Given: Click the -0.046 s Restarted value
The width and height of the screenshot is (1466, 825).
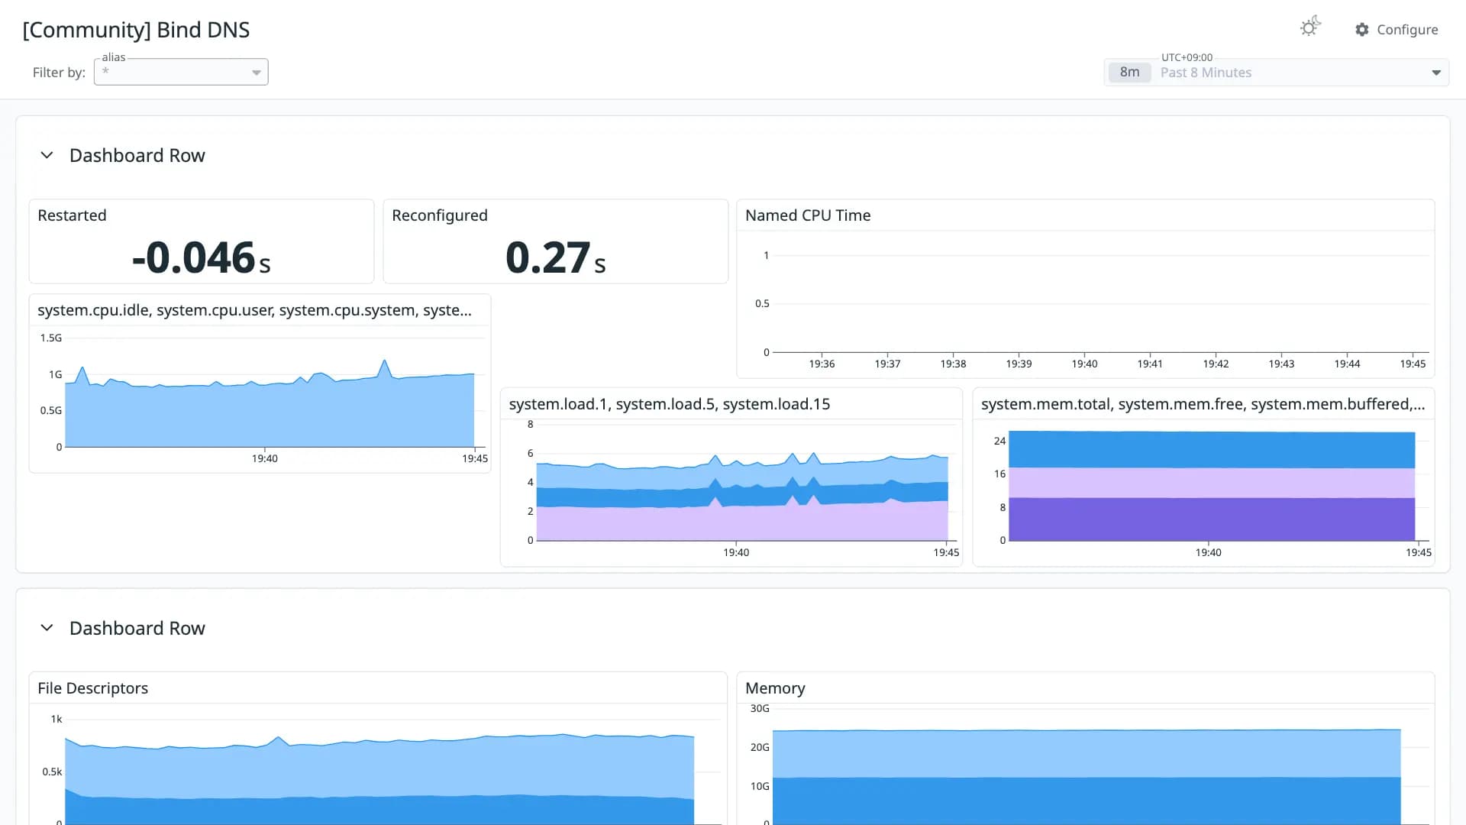Looking at the screenshot, I should (202, 257).
